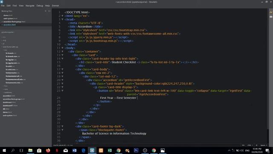Fold the card-body div on line 17
Image resolution: width=273 pixels, height=154 pixels.
coord(62,69)
